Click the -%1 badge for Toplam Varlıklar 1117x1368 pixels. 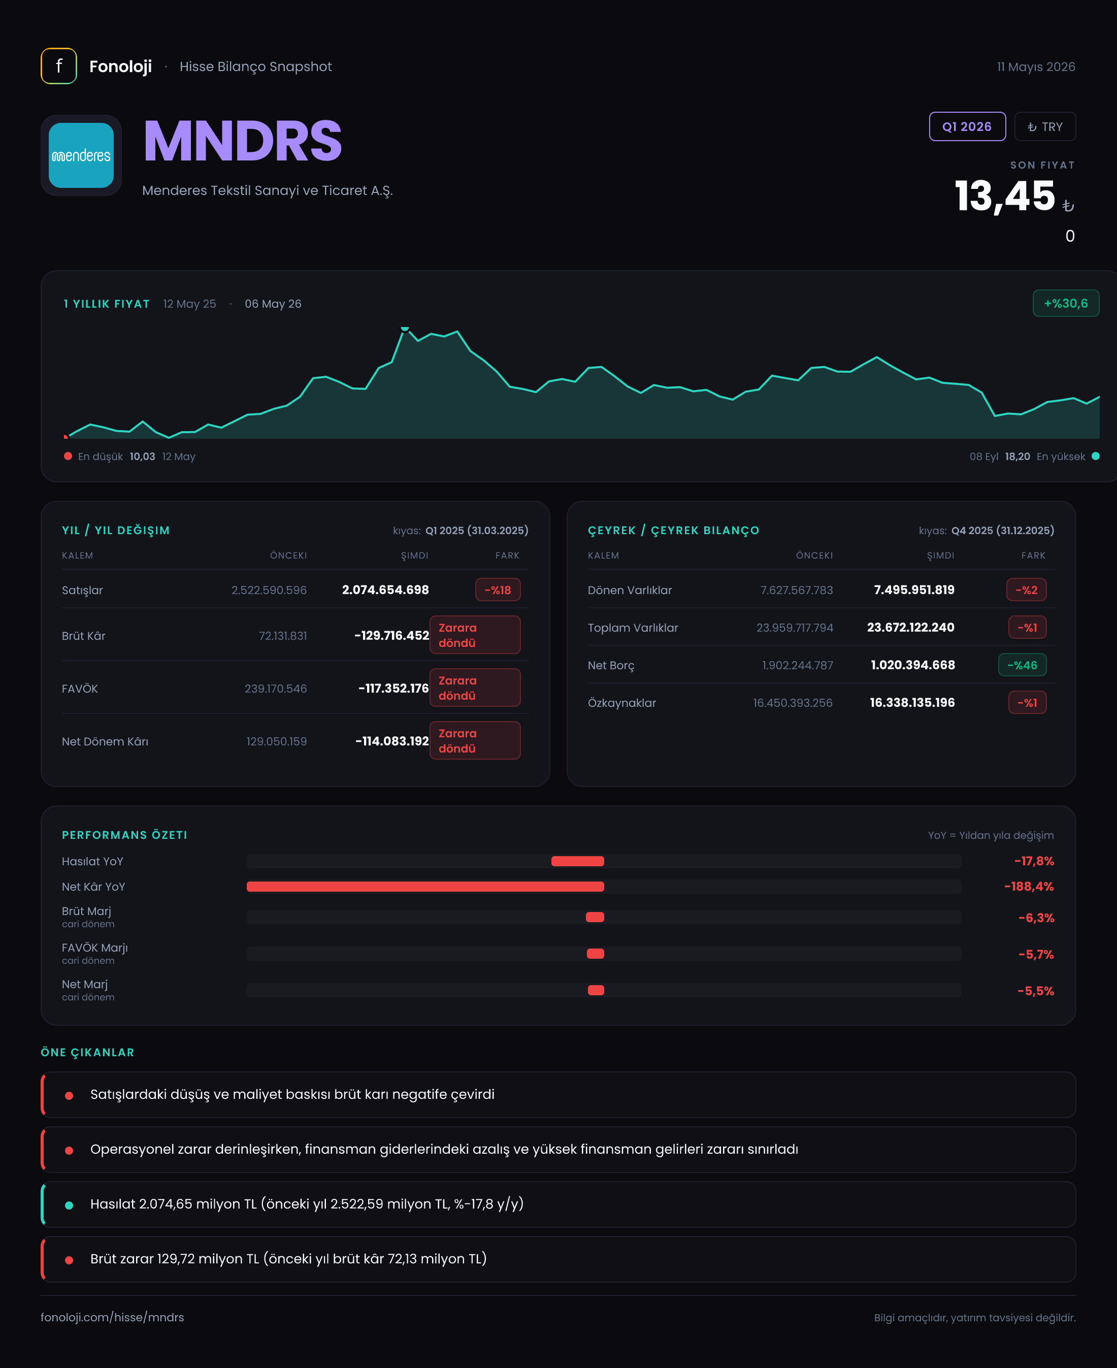click(x=1028, y=627)
